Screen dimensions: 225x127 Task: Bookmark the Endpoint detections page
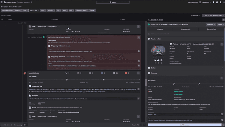(31, 2)
